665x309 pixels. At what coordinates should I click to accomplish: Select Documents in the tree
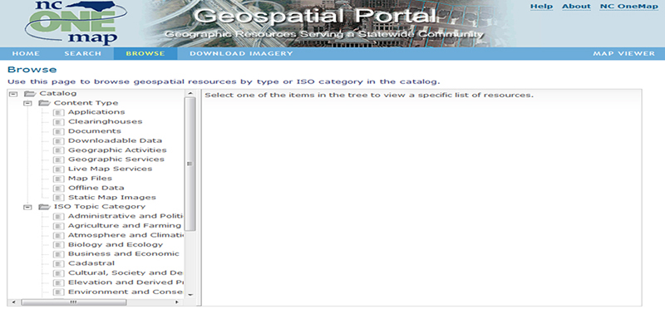pyautogui.click(x=95, y=131)
